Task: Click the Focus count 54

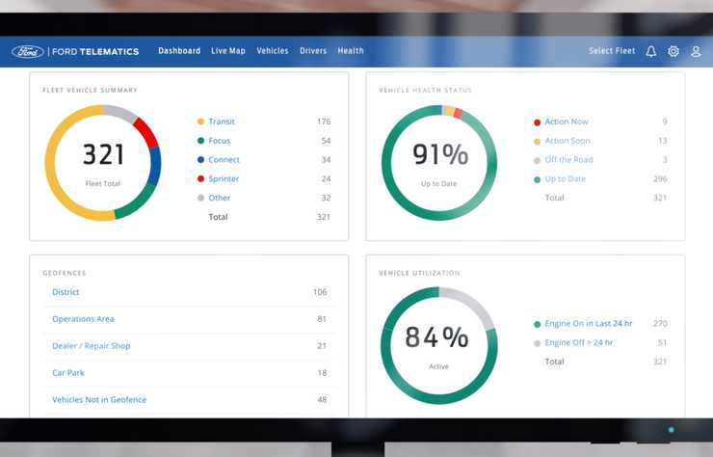Action: [326, 141]
